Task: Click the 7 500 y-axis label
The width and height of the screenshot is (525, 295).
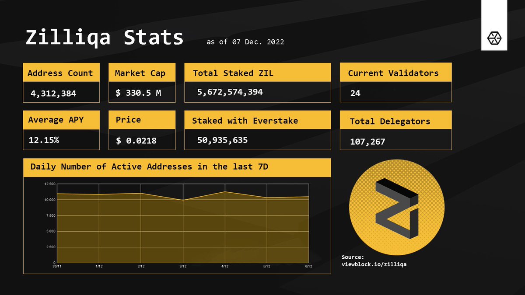Action: [x=51, y=215]
